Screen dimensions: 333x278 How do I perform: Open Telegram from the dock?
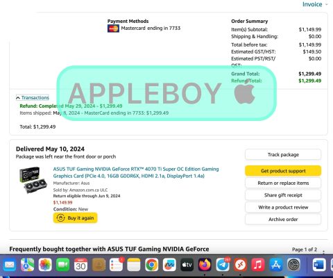pos(223,265)
